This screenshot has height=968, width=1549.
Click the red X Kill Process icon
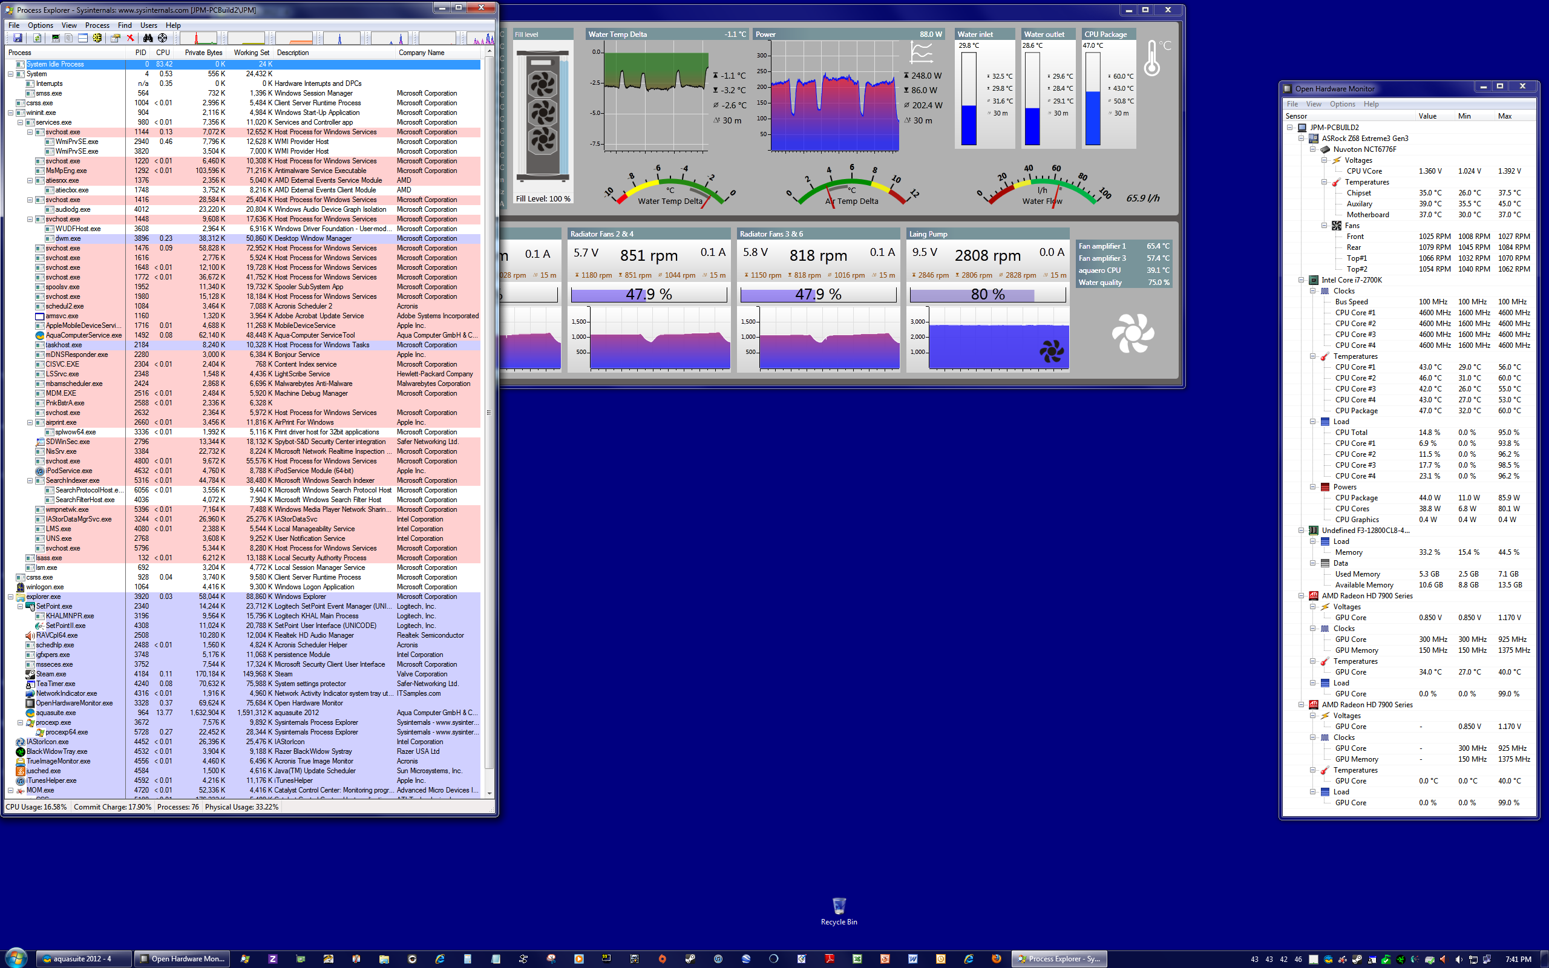131,38
